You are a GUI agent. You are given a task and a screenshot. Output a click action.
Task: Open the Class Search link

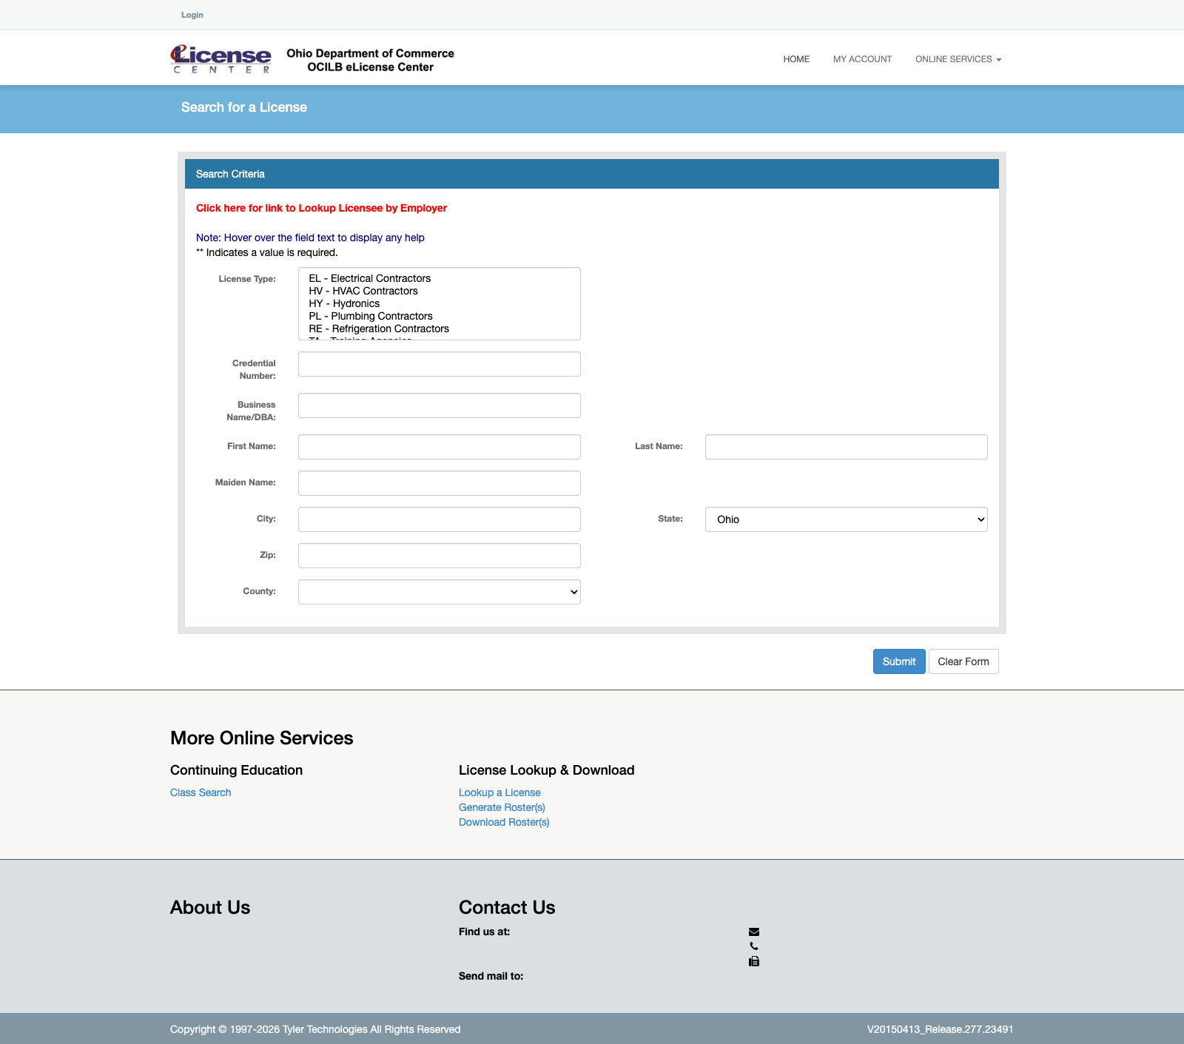pyautogui.click(x=201, y=792)
